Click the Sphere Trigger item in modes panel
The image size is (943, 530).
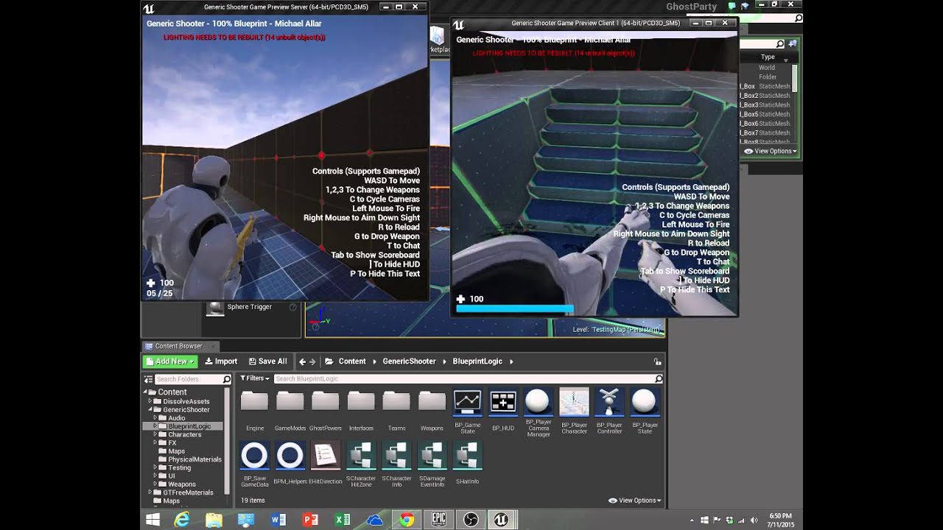point(249,307)
